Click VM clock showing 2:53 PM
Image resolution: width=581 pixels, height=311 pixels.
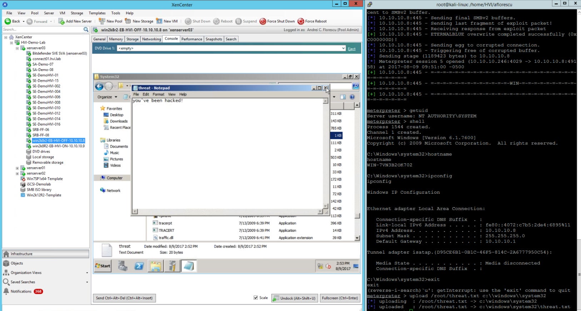pos(343,264)
